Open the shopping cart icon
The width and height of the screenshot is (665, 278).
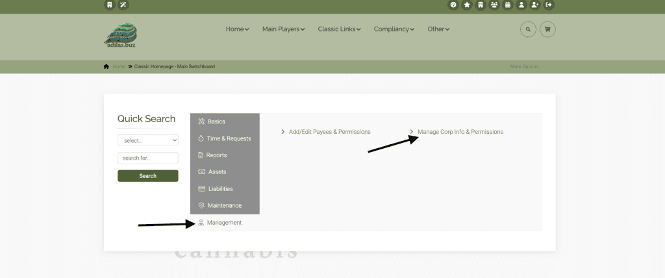[547, 29]
